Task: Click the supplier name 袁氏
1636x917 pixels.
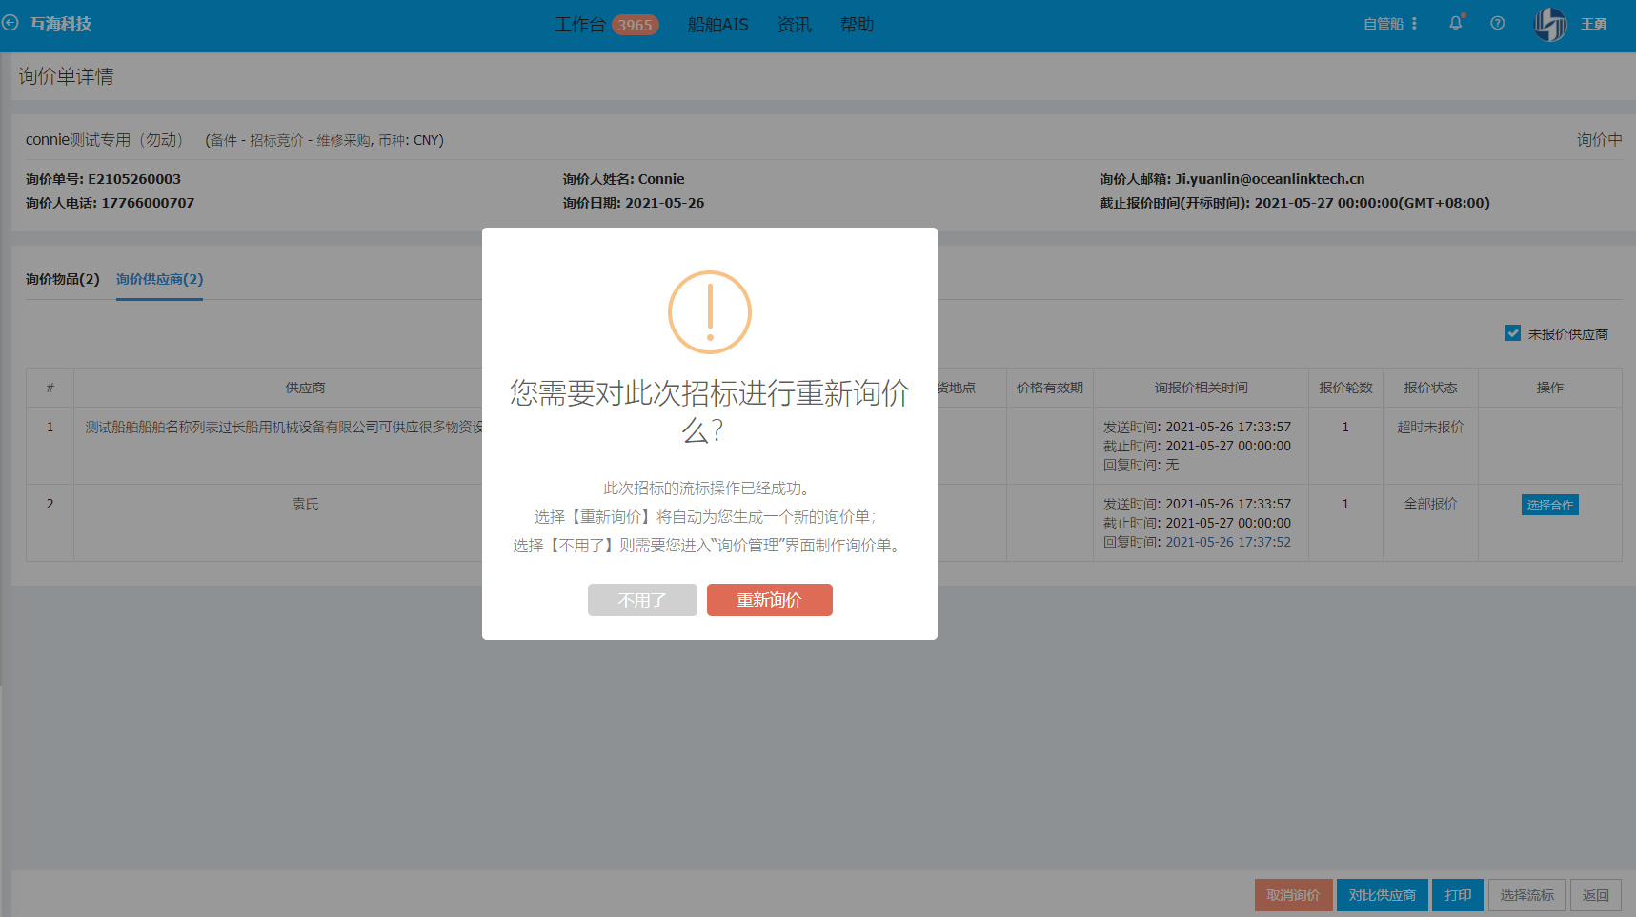Action: [x=305, y=504]
